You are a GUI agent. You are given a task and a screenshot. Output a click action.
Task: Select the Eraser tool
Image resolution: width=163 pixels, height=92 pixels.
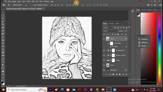coord(3,46)
